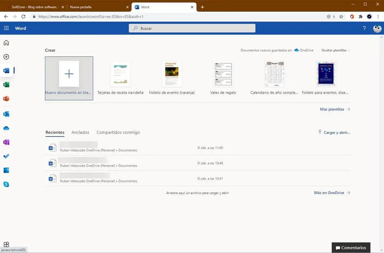
Task: Click Cargar y abrir button
Action: click(334, 132)
